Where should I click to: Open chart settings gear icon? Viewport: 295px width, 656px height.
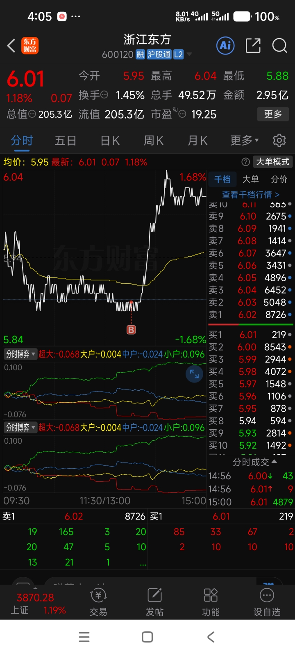coord(279,140)
